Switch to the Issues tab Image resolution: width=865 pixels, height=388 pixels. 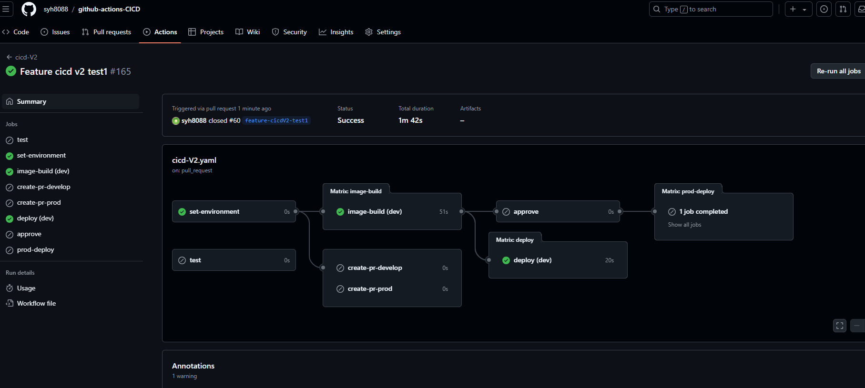55,32
